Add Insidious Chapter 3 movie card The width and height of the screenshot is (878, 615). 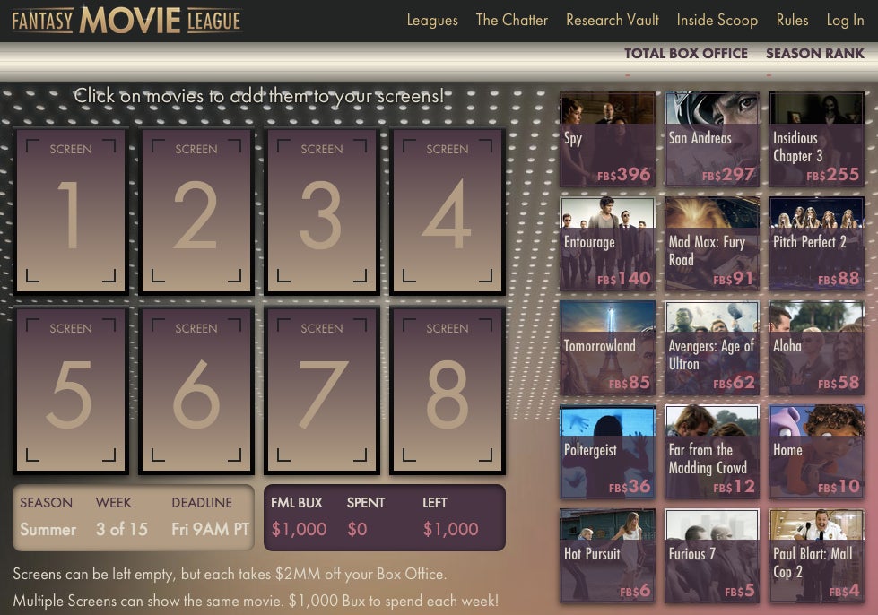pos(816,139)
